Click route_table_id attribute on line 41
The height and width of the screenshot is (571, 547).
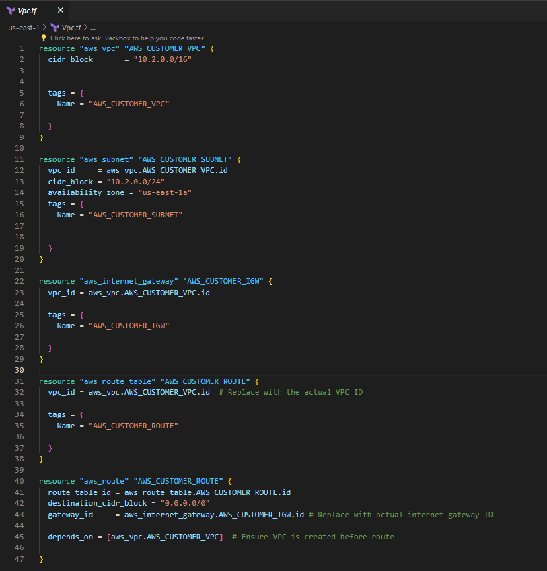(x=79, y=492)
